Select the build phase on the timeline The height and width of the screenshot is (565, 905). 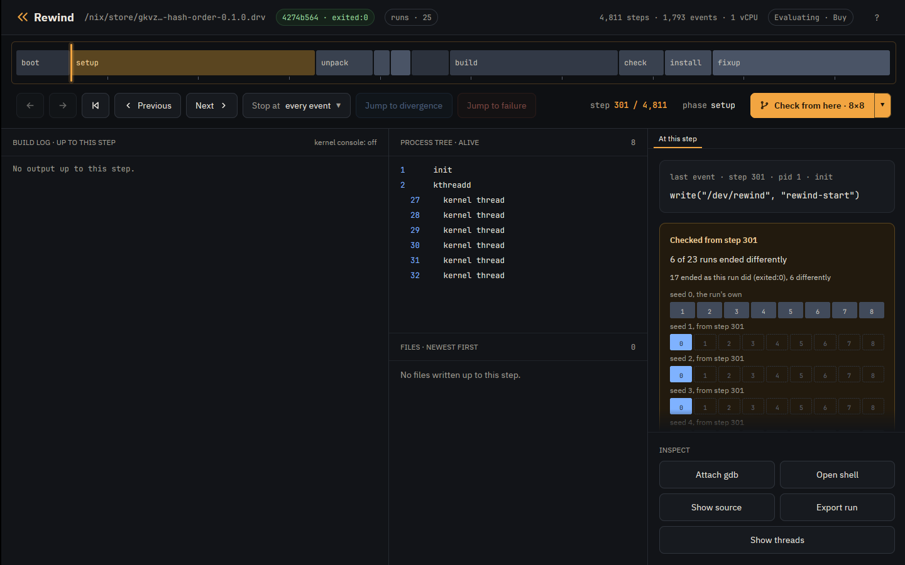[534, 63]
